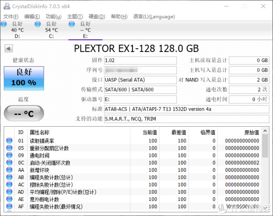The image size is (273, 216).
Task: Minimize the CrystalDiskInfo window
Action: coord(226,6)
